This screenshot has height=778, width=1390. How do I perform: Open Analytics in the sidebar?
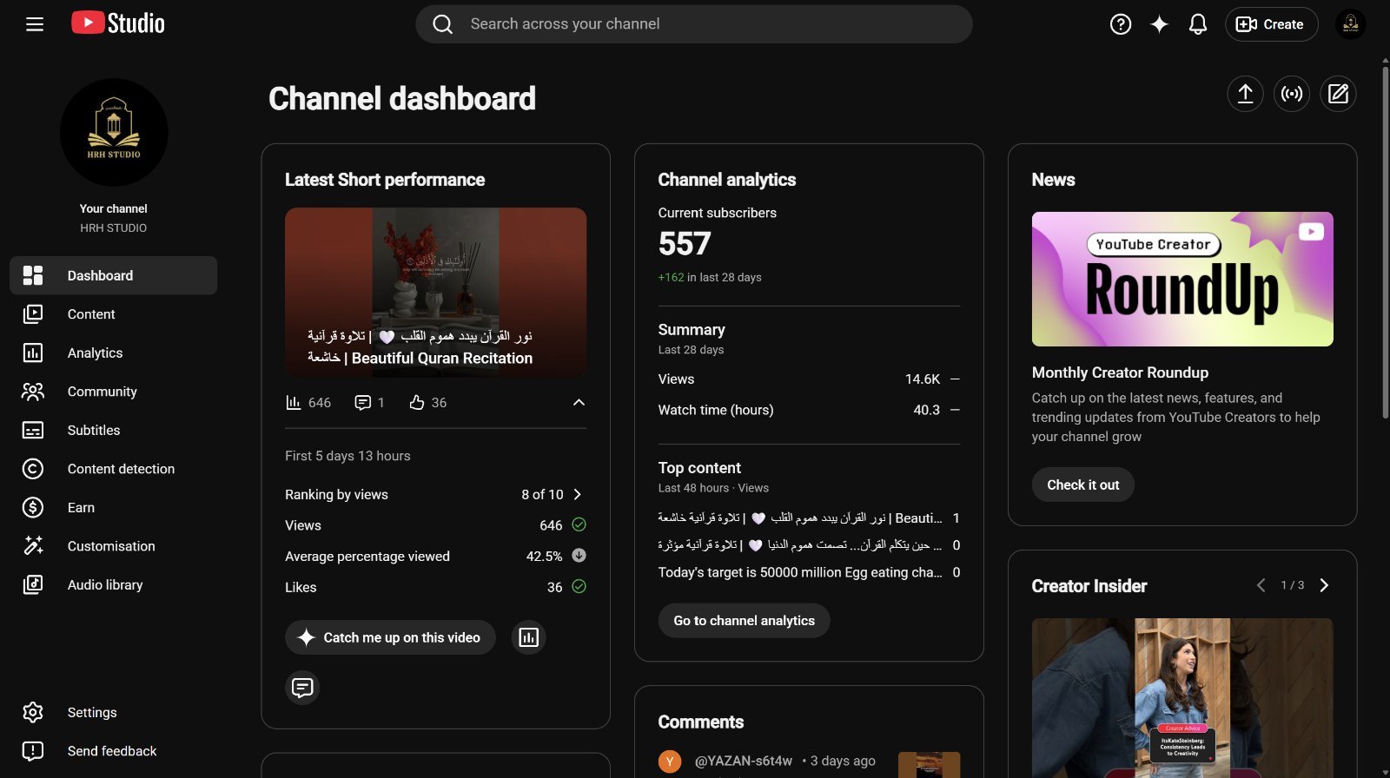[114, 353]
